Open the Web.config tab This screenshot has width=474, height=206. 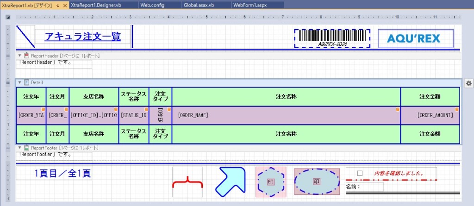[151, 5]
